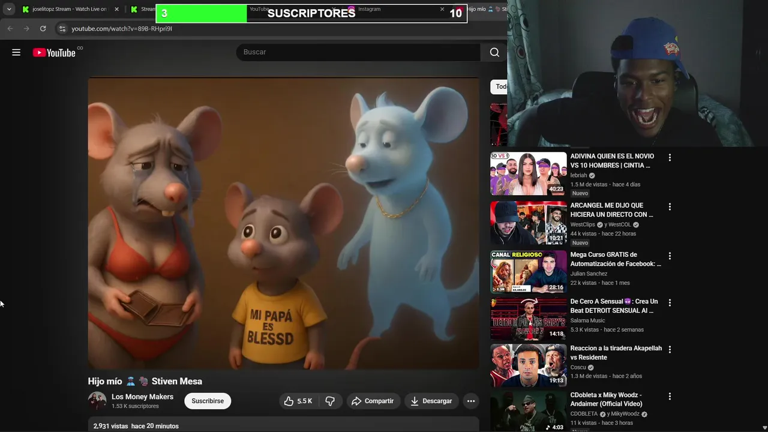The image size is (768, 432).
Task: Click the Andaimer (Official Video) title
Action: (x=606, y=400)
